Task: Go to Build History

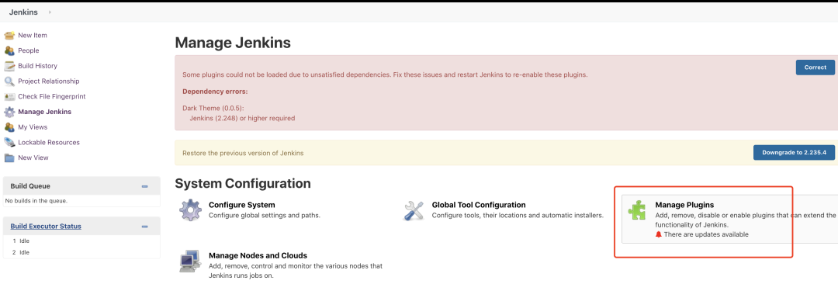Action: pyautogui.click(x=37, y=66)
